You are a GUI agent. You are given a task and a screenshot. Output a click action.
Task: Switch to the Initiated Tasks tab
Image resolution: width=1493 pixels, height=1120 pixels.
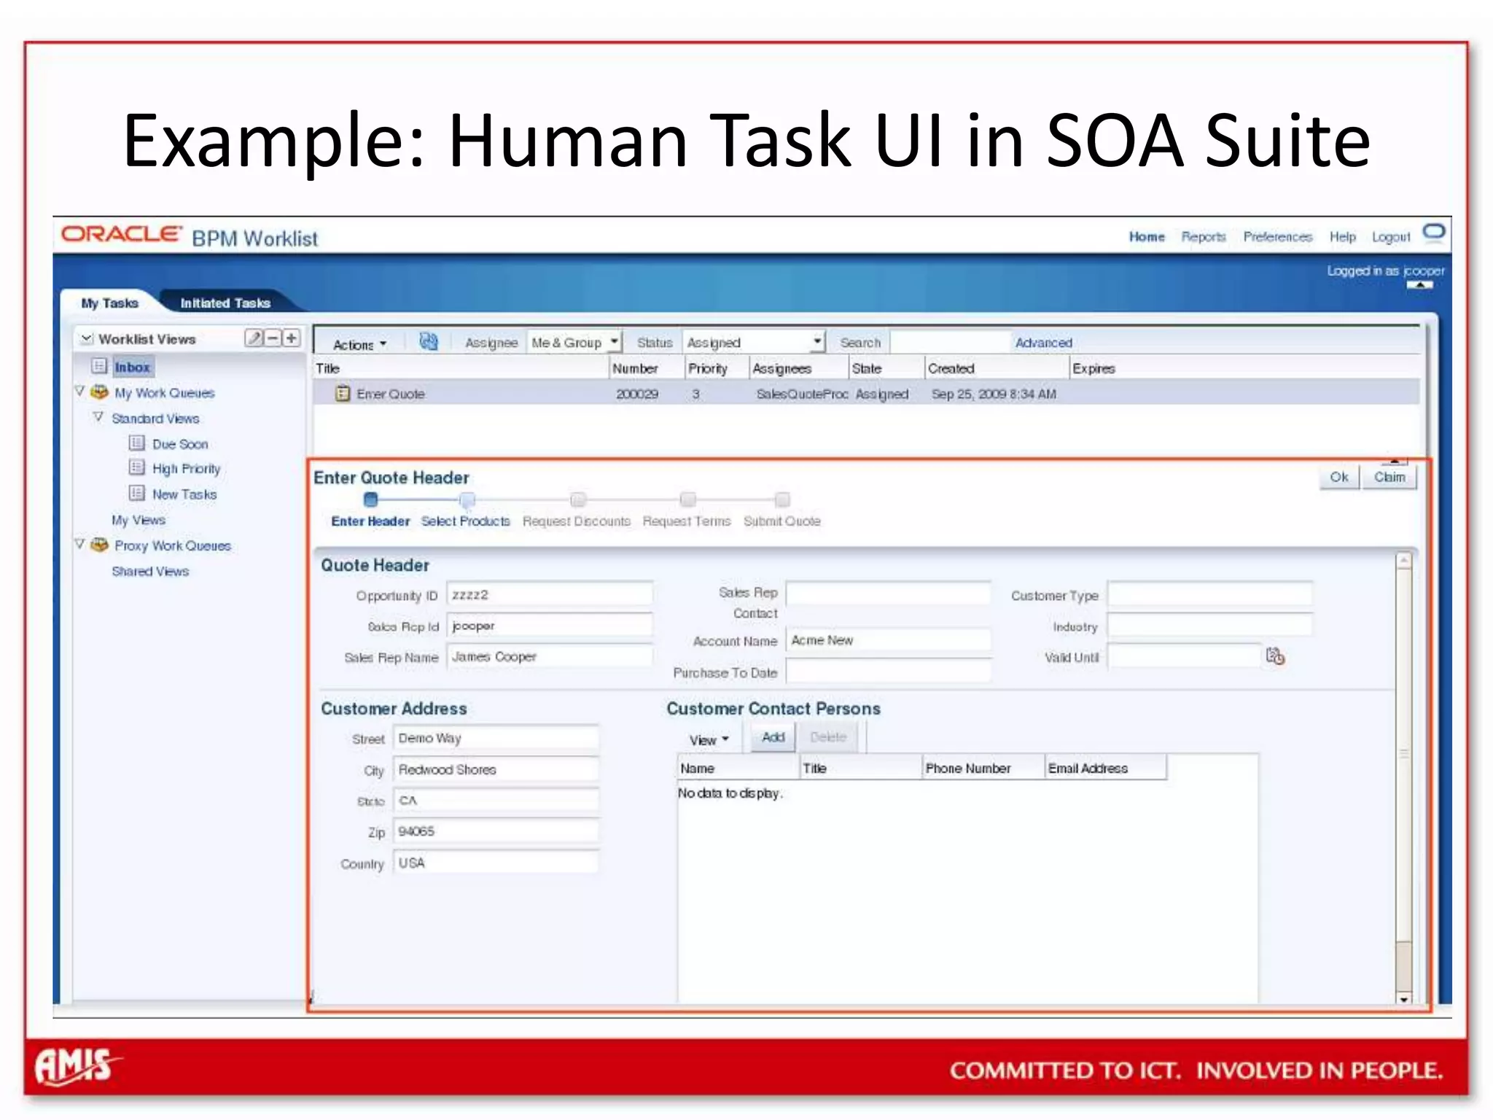click(225, 303)
